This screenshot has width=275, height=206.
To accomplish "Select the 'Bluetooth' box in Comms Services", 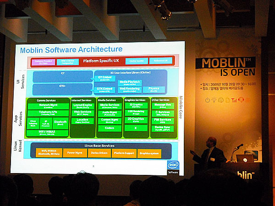I will coord(60,123).
